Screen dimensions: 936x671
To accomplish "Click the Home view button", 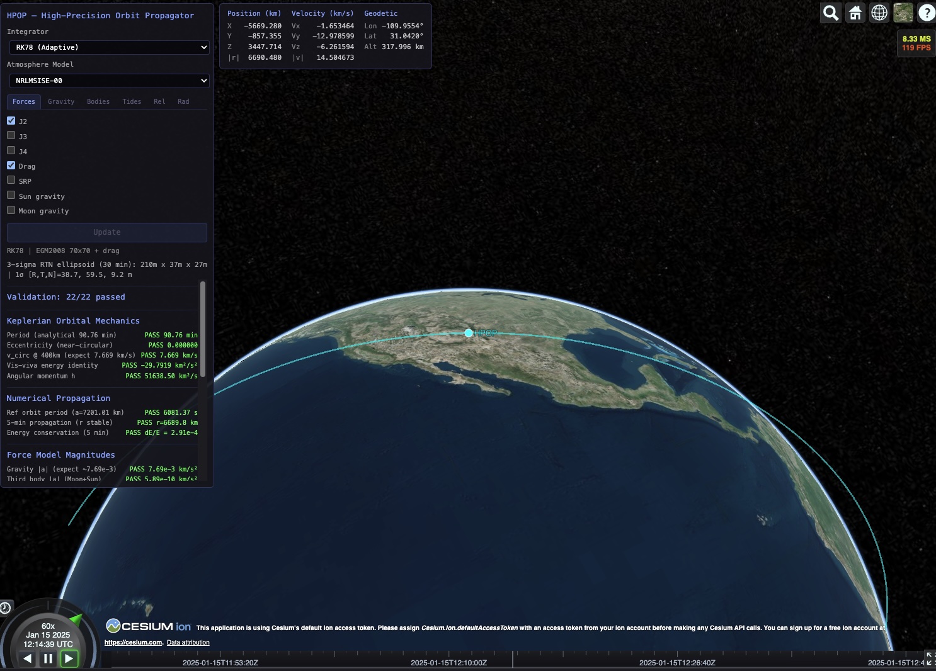I will (x=855, y=13).
